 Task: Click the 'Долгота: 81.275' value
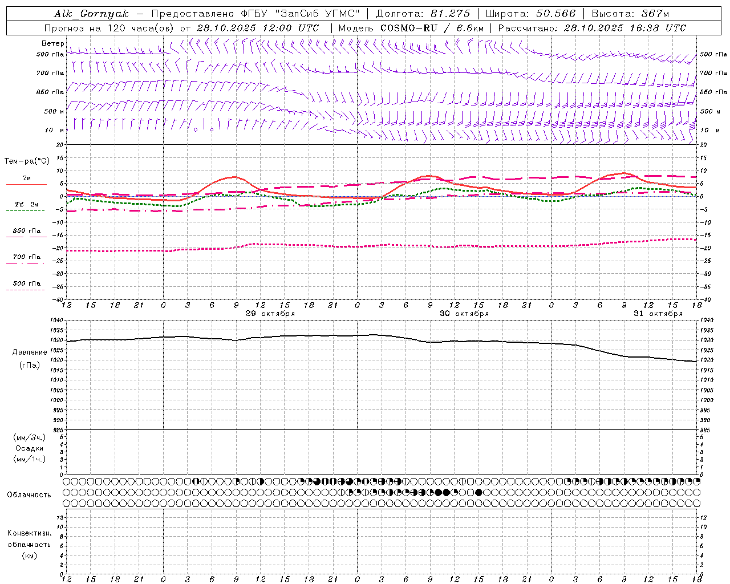pyautogui.click(x=423, y=14)
